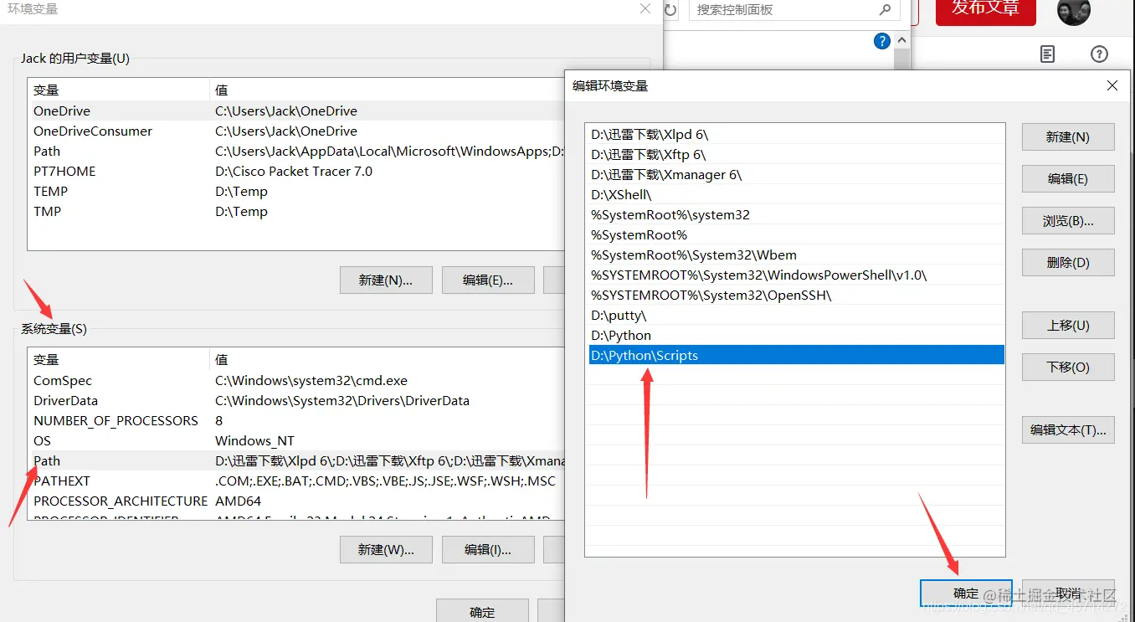Select NUMBER_OF_PROCESSORS system variable row
The width and height of the screenshot is (1135, 622).
(x=296, y=420)
